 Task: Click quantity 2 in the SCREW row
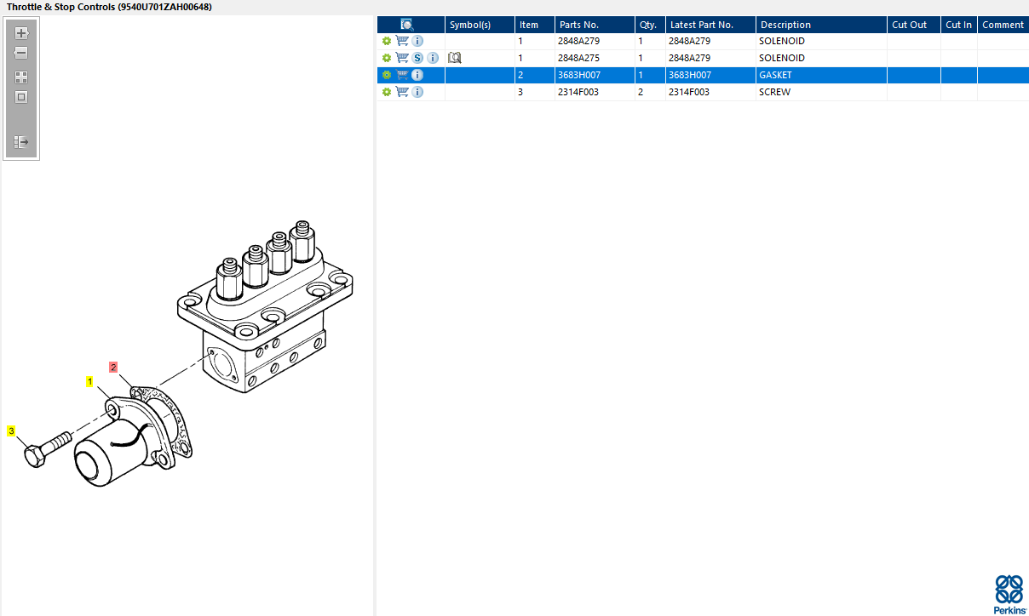pos(641,92)
